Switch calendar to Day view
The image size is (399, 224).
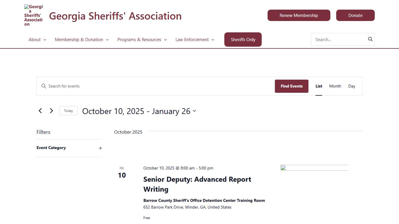coord(352,86)
